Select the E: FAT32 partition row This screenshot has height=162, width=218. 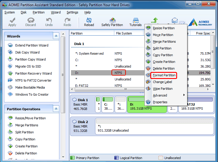[x=108, y=85]
